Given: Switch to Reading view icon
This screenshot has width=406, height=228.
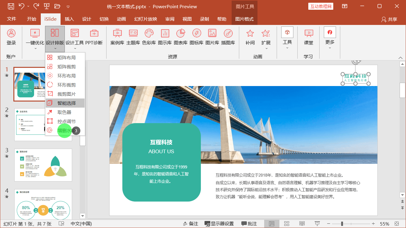Looking at the screenshot, I should click(x=302, y=224).
